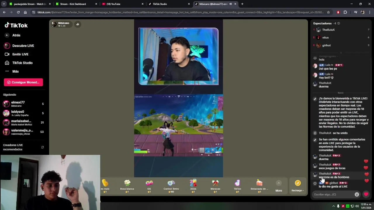Image resolution: width=374 pixels, height=210 pixels.
Task: Open the Recharge coins menu
Action: [x=298, y=186]
